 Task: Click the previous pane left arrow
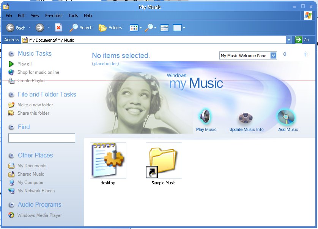284,54
